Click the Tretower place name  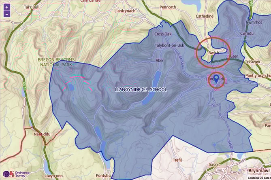(253, 61)
